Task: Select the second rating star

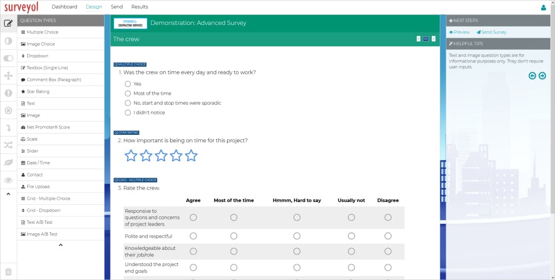Action: (146, 156)
